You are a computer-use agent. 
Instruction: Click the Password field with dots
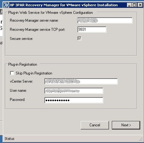(74, 100)
